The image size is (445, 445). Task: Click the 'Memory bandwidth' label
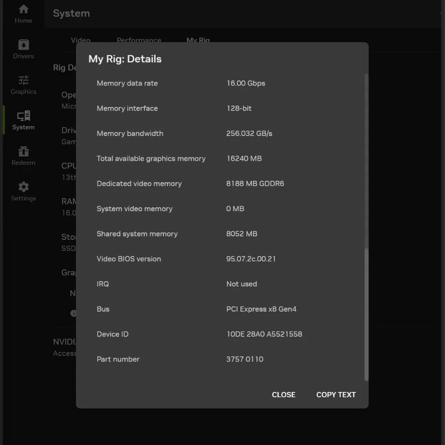(x=130, y=133)
